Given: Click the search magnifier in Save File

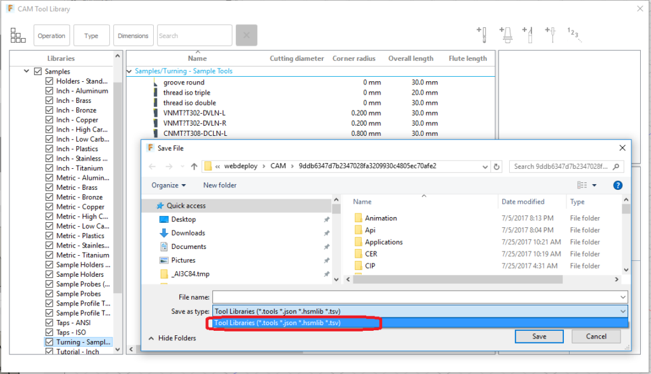Looking at the screenshot, I should 616,167.
